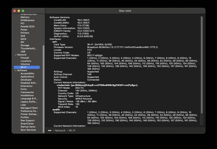This screenshot has width=217, height=149.
Task: Select Applications under Software
Action: click(27, 77)
